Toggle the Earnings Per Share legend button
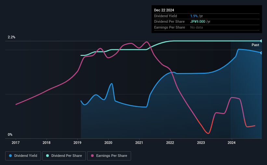Image resolution: width=267 pixels, height=165 pixels. tap(109, 156)
